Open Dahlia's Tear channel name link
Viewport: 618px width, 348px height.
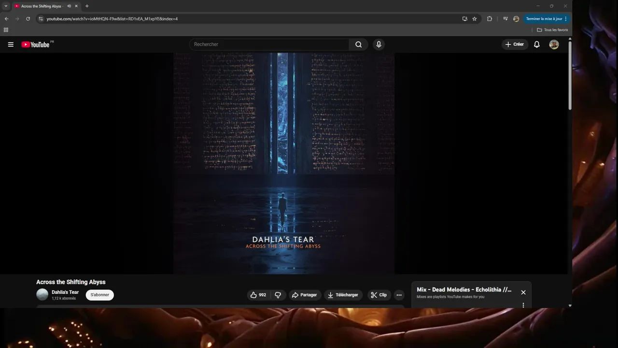click(65, 292)
